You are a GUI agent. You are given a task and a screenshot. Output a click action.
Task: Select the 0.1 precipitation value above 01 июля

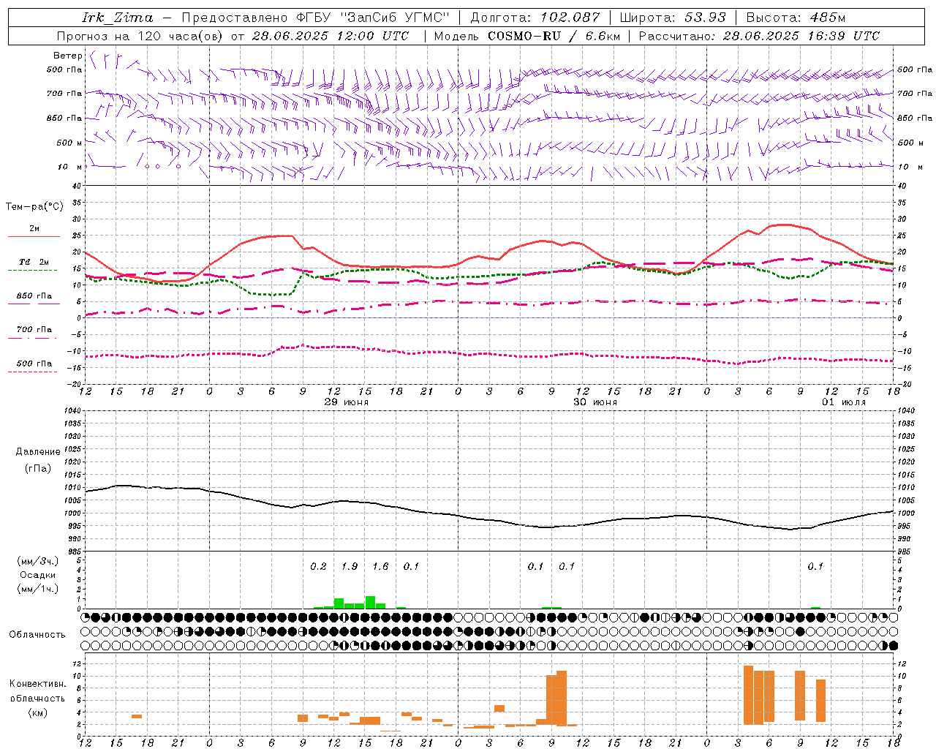tap(815, 566)
